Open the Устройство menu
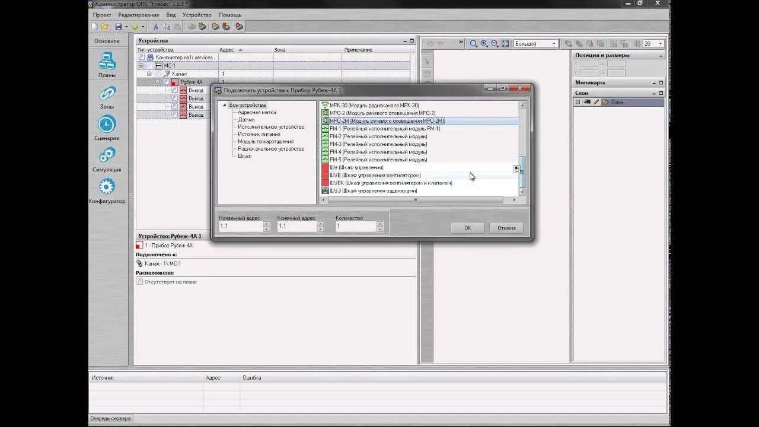 tap(197, 15)
